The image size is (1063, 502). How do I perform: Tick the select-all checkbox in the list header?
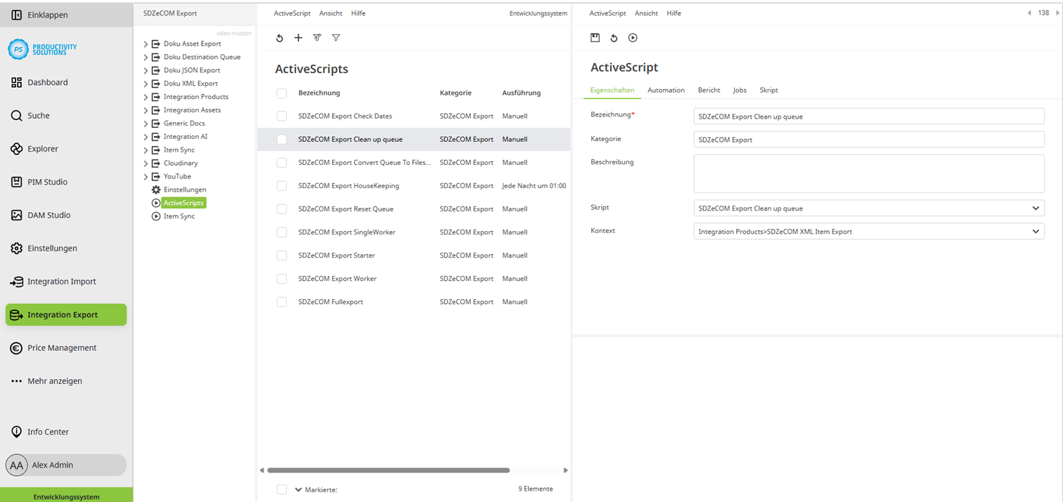tap(282, 92)
